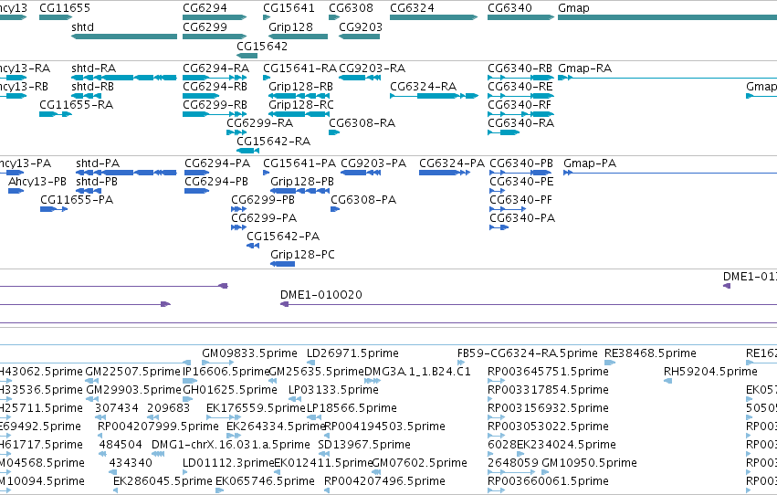Open the CG6340-RF transcript
This screenshot has height=495, width=777.
[520, 114]
